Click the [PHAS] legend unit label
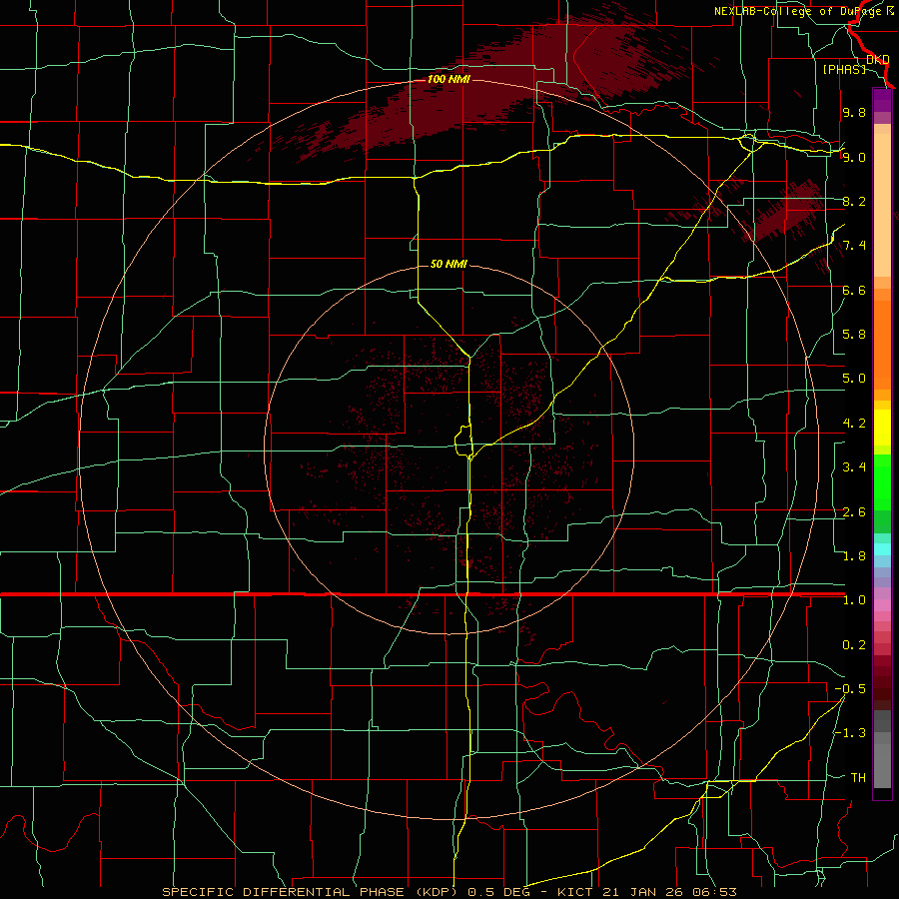Screen dimensions: 899x899 point(844,69)
